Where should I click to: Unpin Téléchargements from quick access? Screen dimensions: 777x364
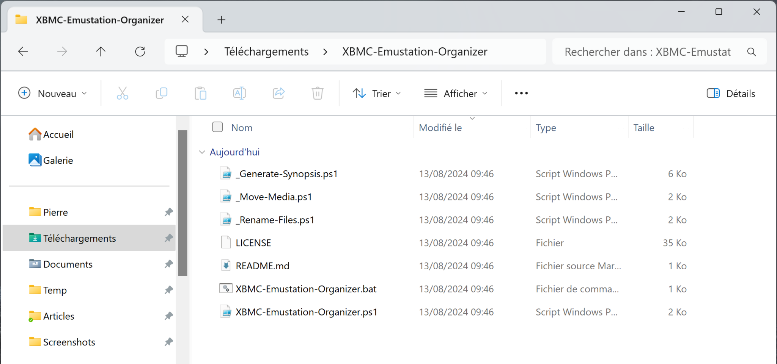click(x=169, y=238)
